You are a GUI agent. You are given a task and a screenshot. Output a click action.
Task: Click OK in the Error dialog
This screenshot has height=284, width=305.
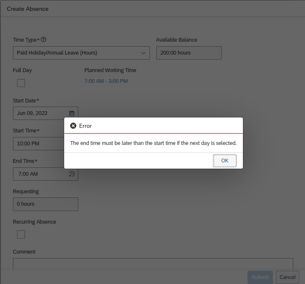pos(225,161)
